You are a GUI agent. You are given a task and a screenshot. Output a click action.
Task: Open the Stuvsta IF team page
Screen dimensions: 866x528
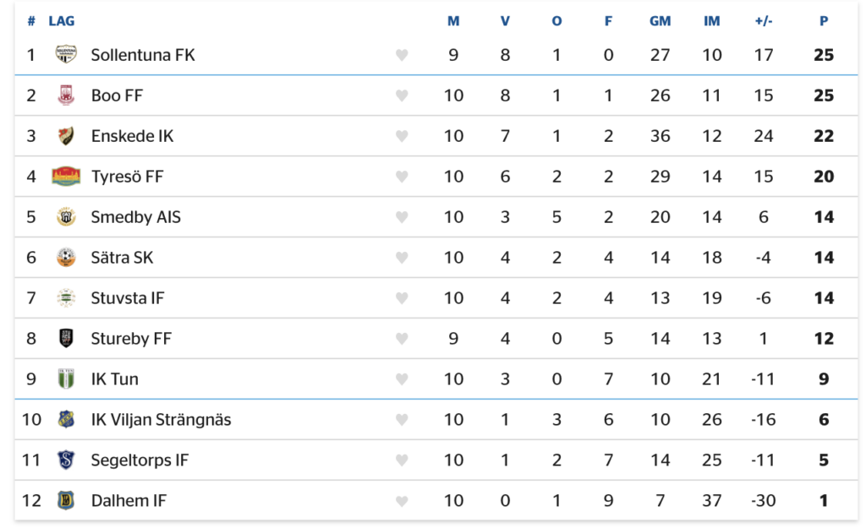(128, 298)
